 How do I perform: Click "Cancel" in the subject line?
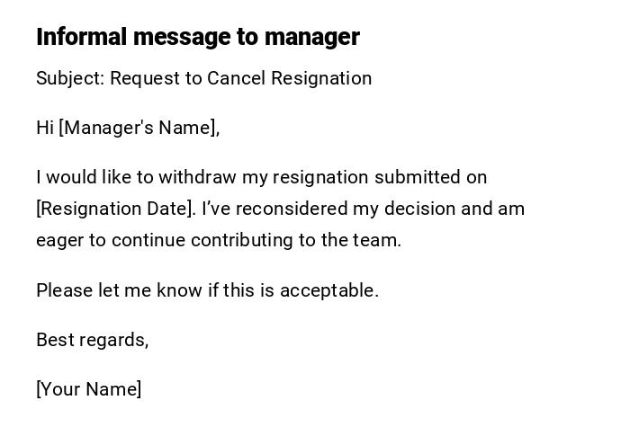pyautogui.click(x=237, y=78)
